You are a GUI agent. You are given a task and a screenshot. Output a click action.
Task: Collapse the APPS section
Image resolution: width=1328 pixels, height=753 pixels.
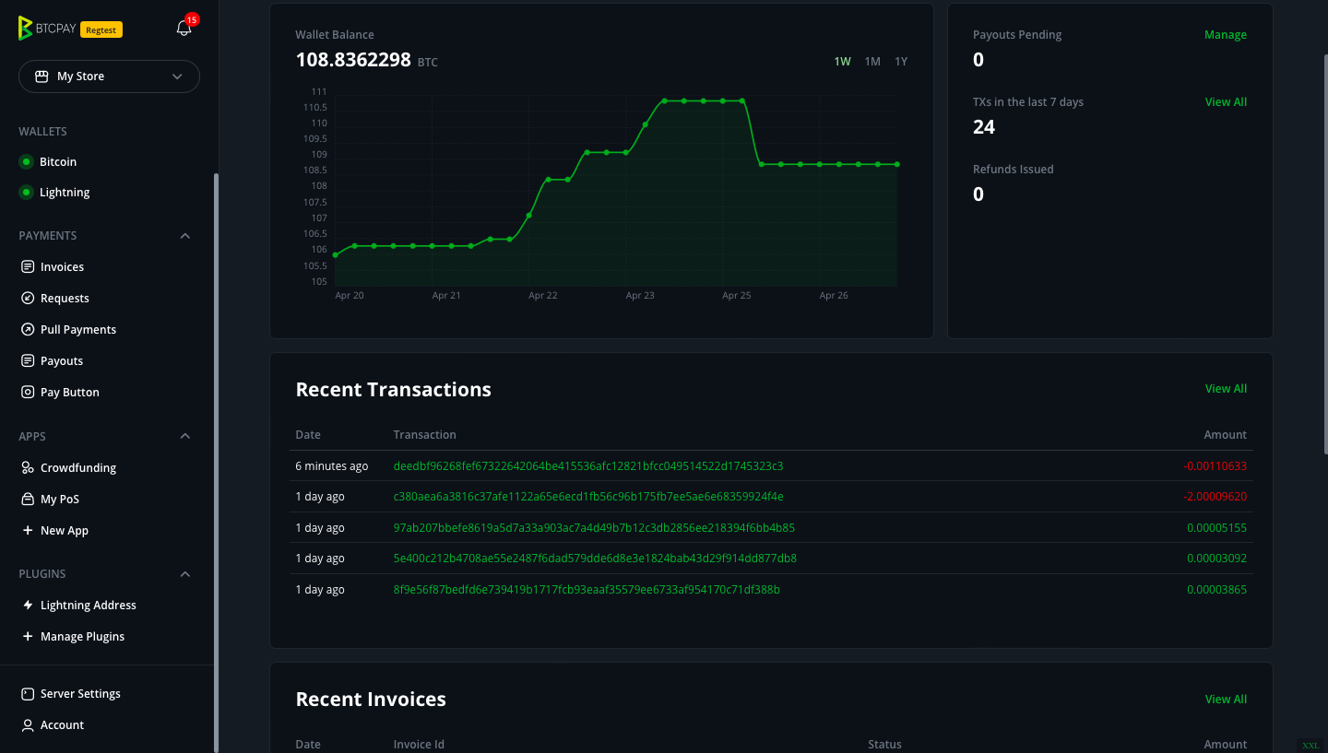click(184, 436)
